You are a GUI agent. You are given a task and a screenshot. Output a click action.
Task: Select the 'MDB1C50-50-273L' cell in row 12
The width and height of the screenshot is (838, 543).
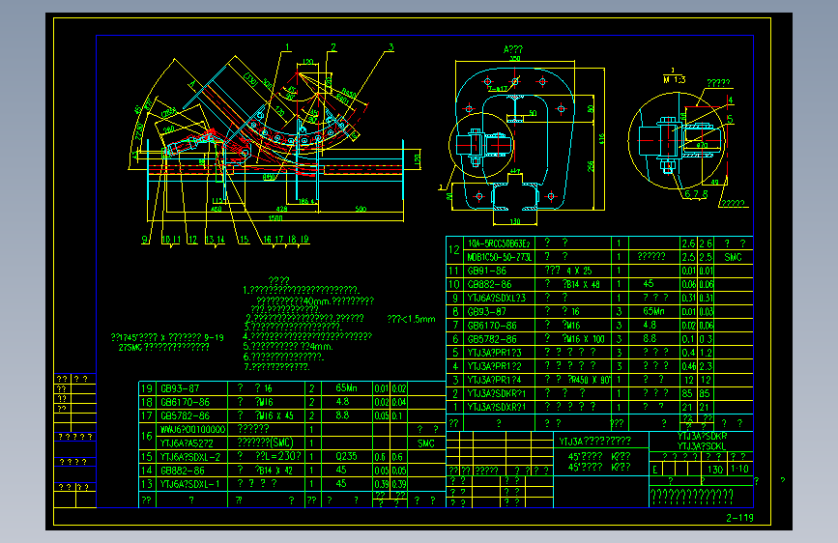(499, 257)
